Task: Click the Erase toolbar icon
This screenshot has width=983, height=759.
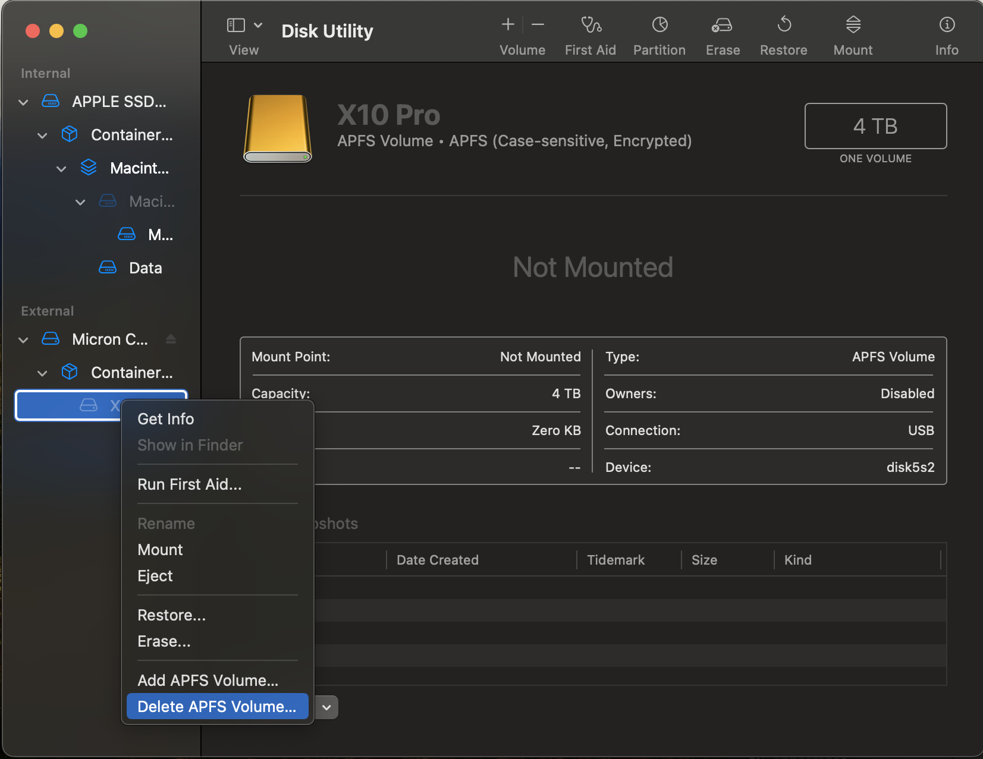Action: (722, 33)
